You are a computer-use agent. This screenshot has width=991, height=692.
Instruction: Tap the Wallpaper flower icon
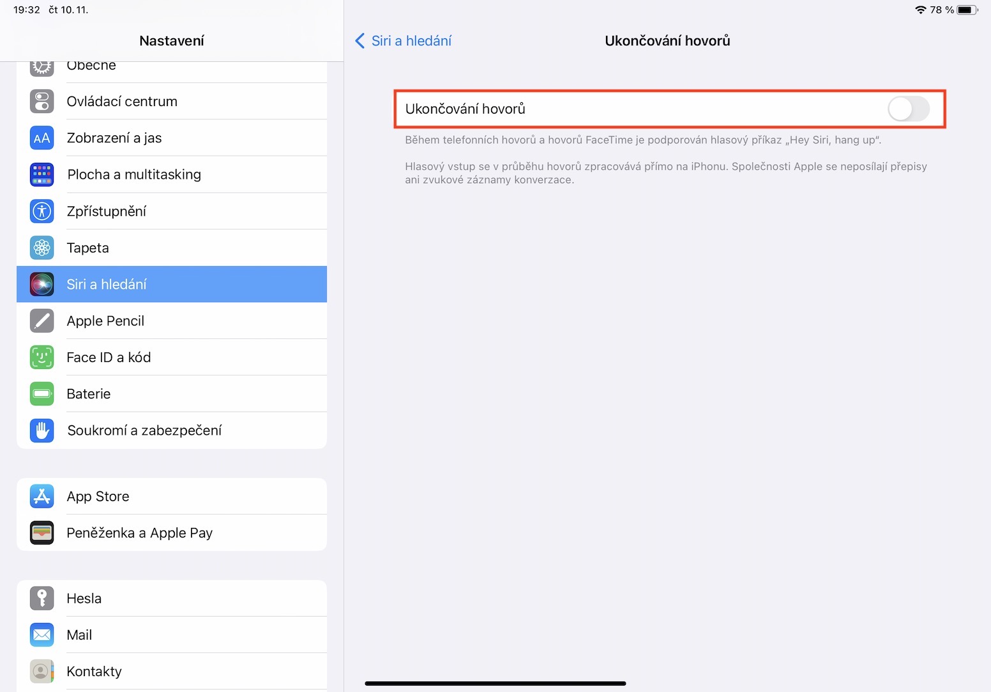point(42,248)
